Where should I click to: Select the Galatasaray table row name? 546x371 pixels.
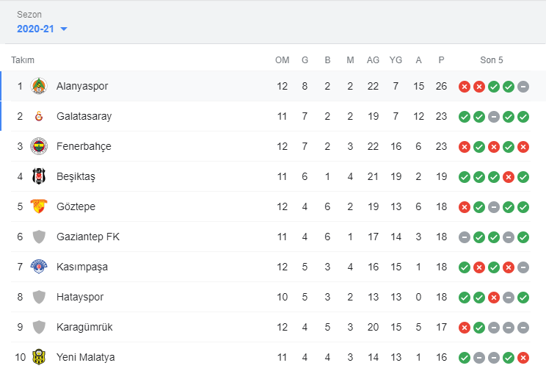84,116
